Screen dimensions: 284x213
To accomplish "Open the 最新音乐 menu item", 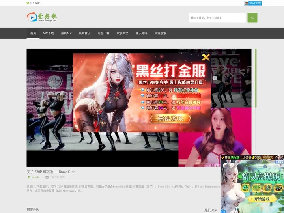I will click(84, 33).
